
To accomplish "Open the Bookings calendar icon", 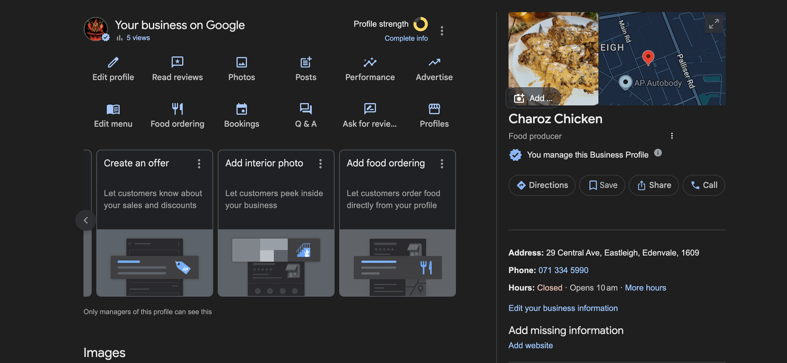I will click(242, 109).
